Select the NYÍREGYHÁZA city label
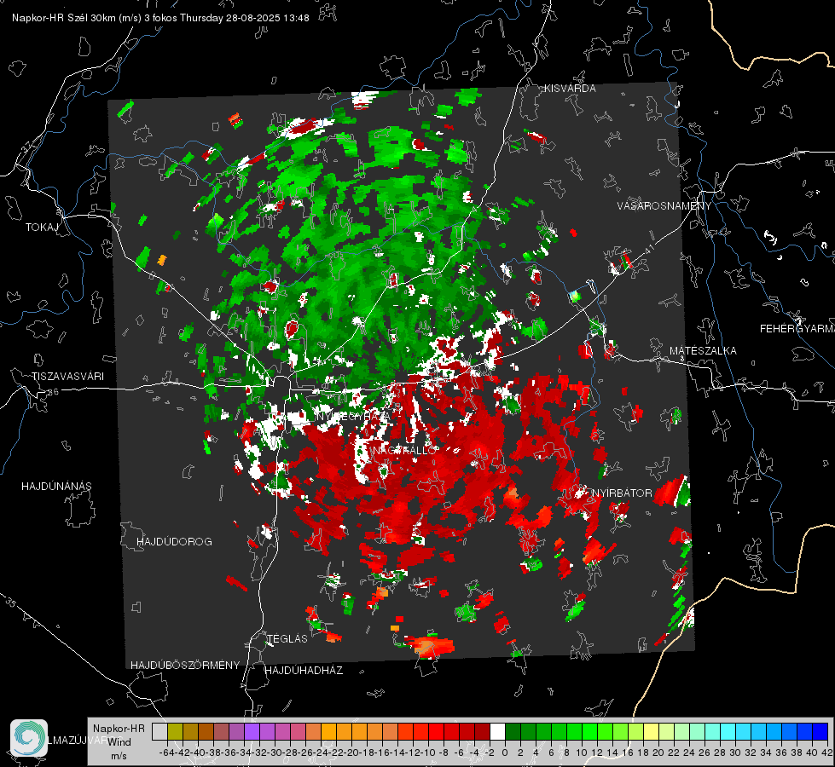835x767 pixels. pos(352,416)
